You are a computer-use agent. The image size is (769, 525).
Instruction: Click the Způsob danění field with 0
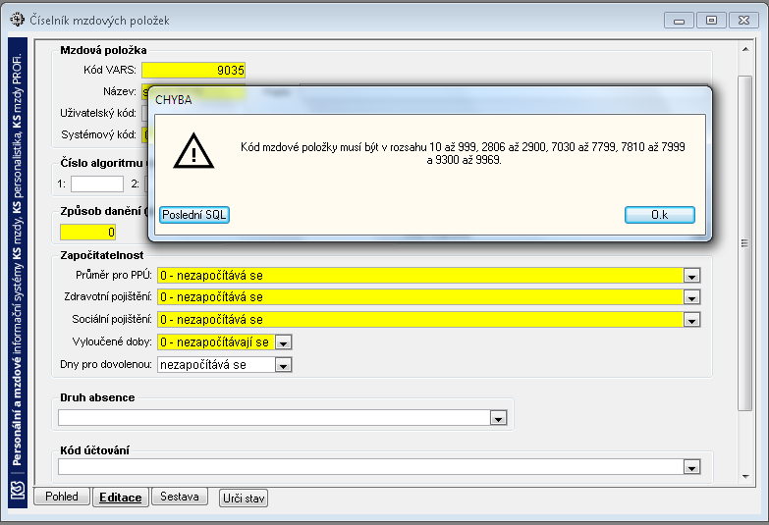pos(87,233)
